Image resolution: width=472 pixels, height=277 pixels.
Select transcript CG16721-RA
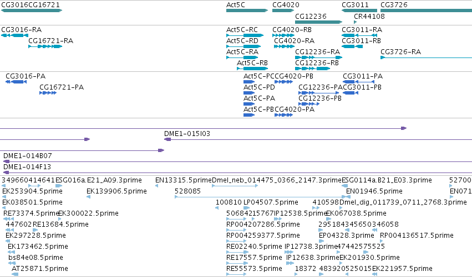[x=45, y=46]
